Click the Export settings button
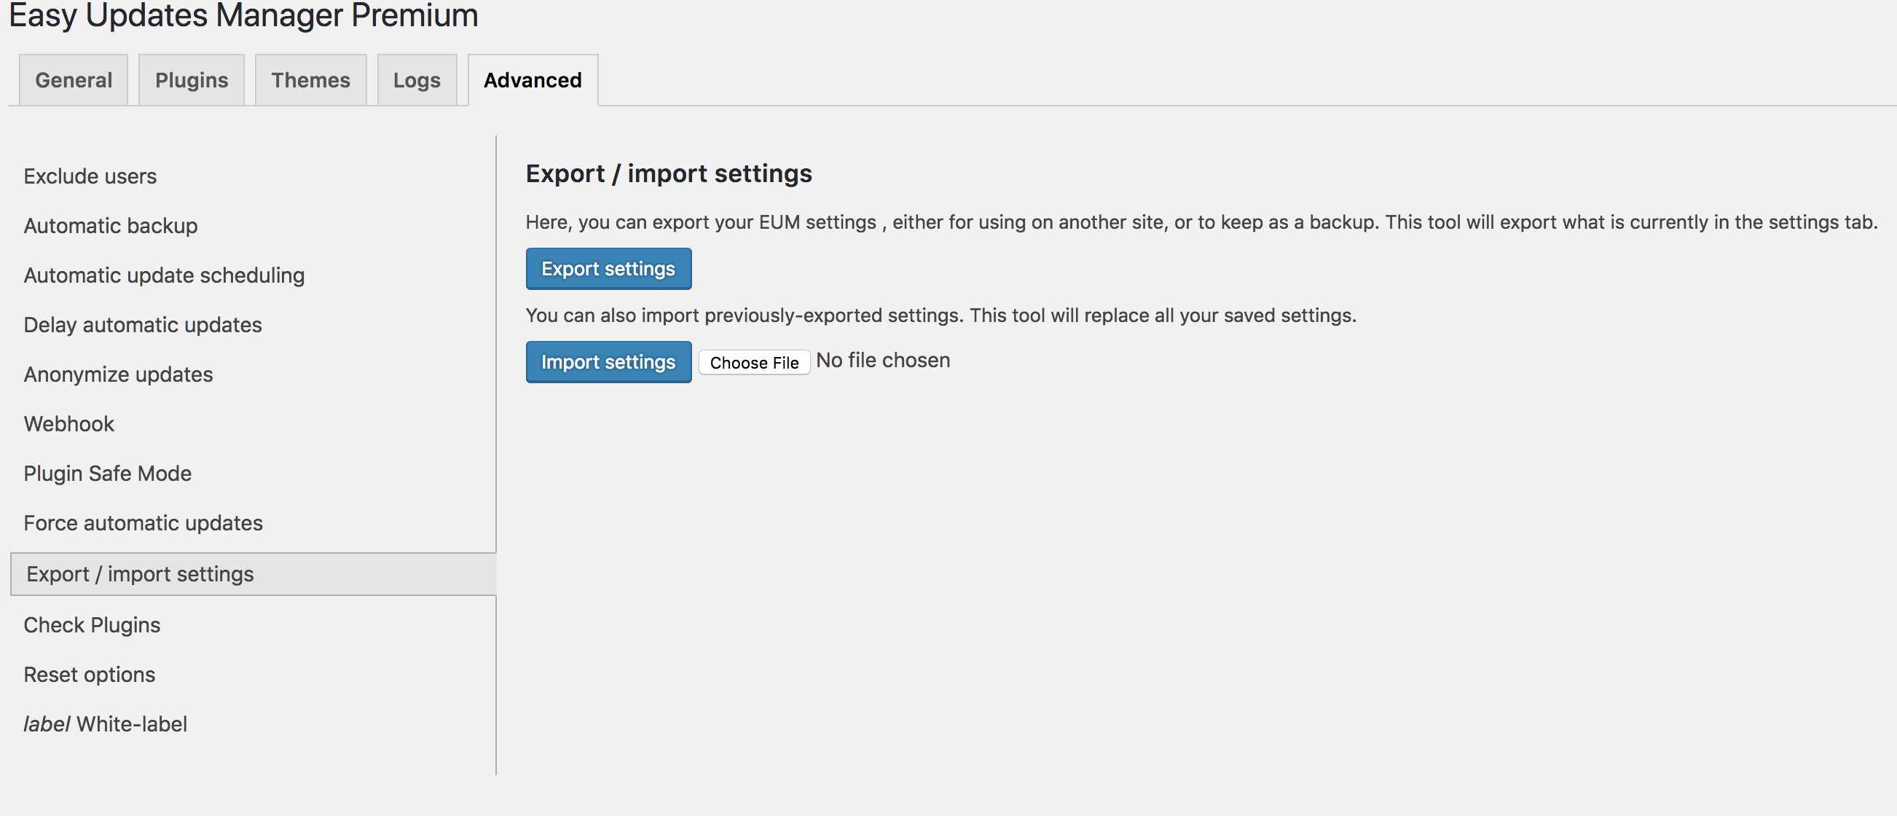1897x816 pixels. [x=608, y=269]
